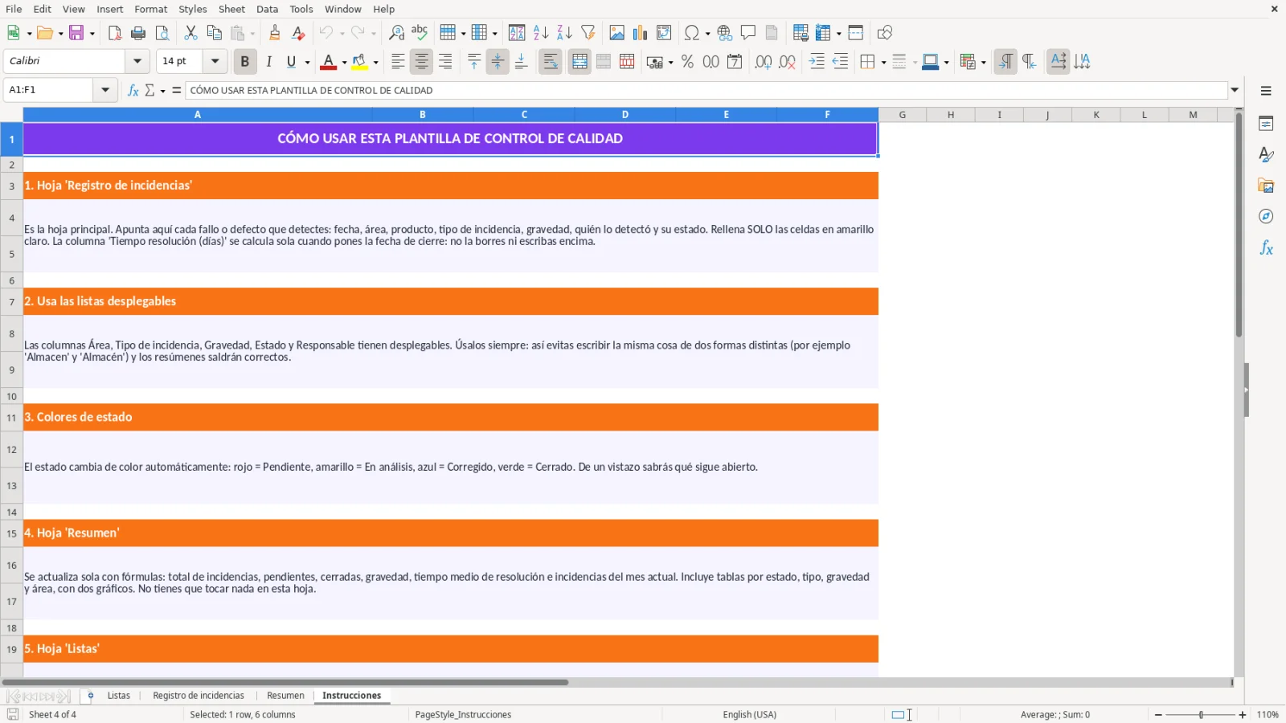
Task: Open the Format menu
Action: [151, 9]
